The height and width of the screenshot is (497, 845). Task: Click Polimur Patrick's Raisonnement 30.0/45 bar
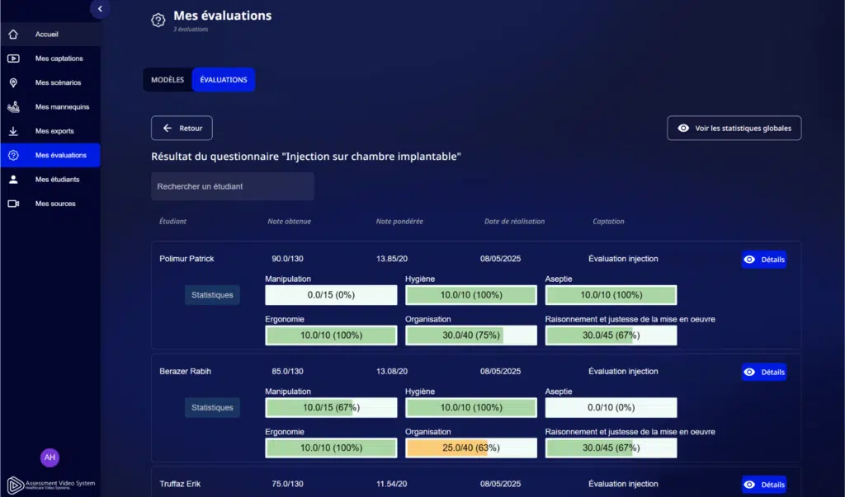(x=611, y=335)
